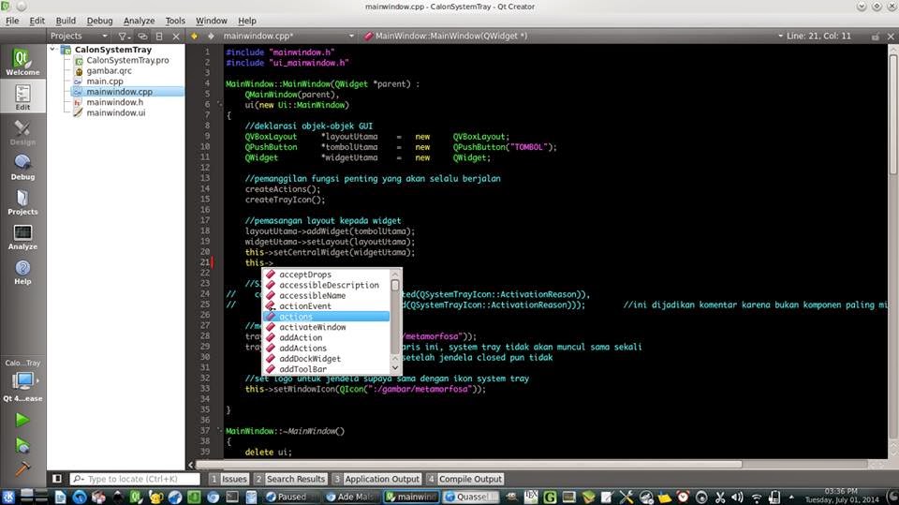The image size is (899, 505).
Task: Toggle the sidebar visibility icon
Action: click(57, 478)
